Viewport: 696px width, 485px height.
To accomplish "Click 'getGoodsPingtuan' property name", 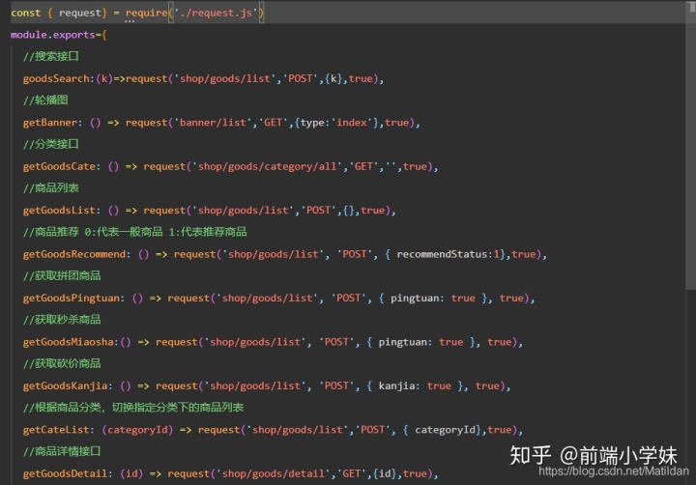I will [72, 299].
